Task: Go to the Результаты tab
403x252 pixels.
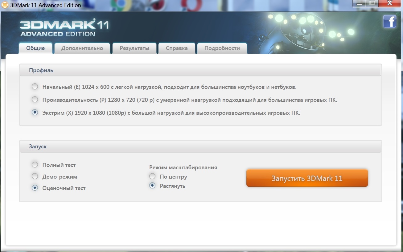Action: click(134, 48)
